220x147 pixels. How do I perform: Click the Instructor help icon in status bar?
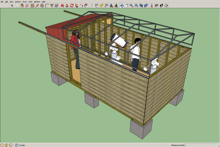point(17,145)
